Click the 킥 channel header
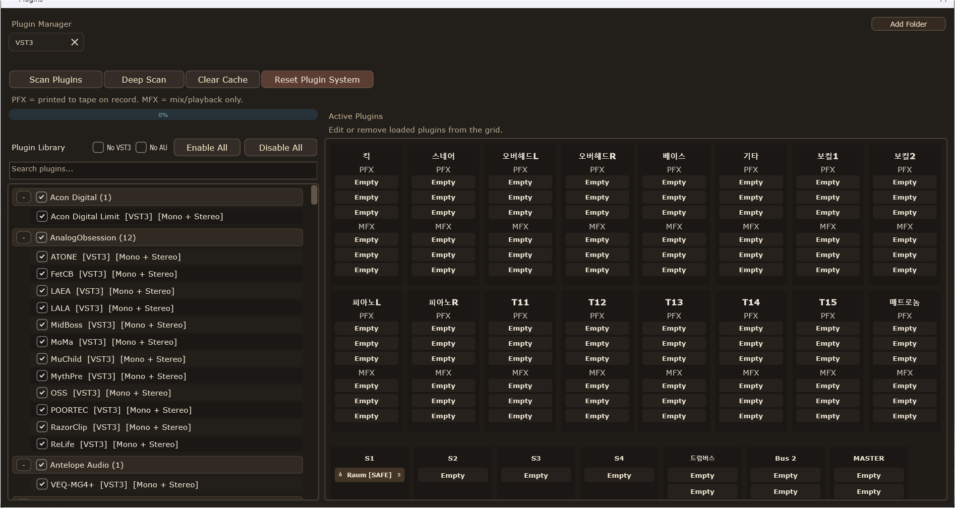Viewport: 955px width, 508px height. [x=367, y=156]
